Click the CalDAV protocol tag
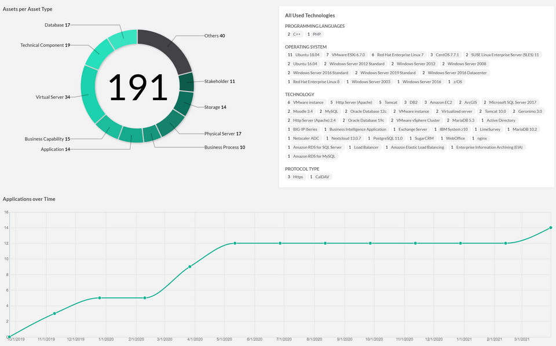The width and height of the screenshot is (556, 346). click(x=320, y=176)
